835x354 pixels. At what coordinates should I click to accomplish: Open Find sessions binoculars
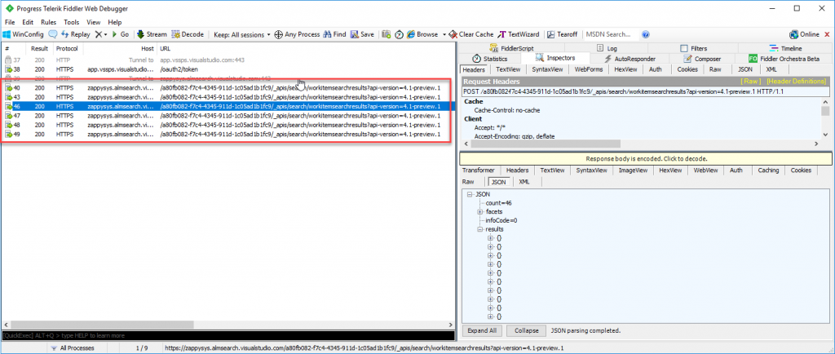pos(334,34)
